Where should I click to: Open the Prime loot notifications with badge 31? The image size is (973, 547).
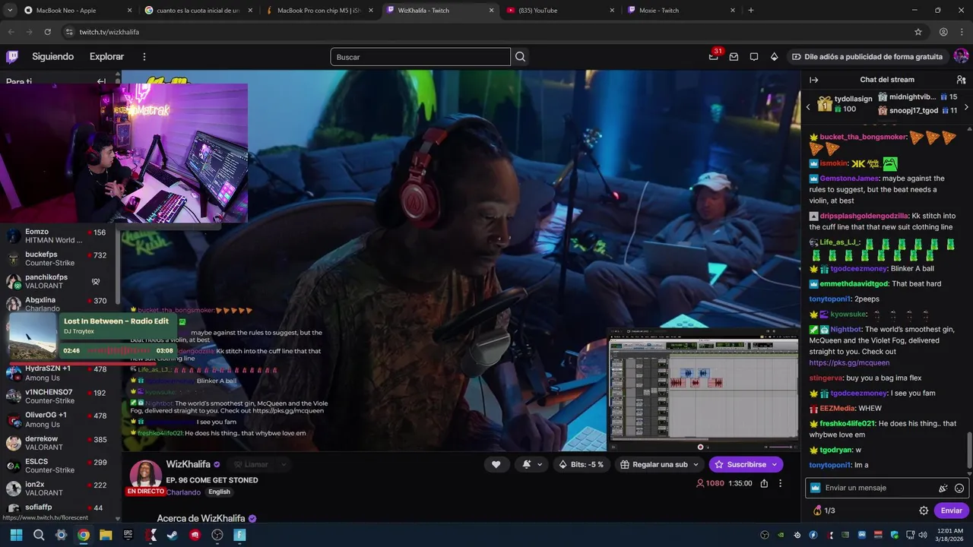click(x=713, y=57)
